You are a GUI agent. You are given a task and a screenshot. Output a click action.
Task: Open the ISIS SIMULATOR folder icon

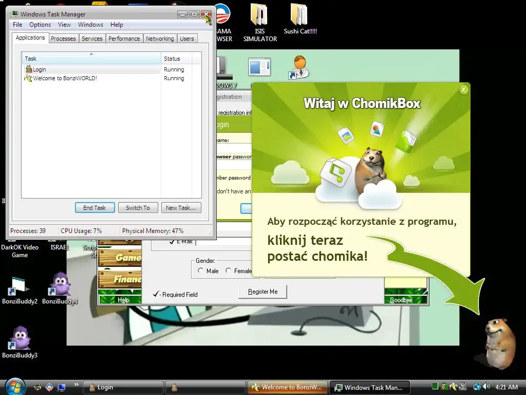260,22
